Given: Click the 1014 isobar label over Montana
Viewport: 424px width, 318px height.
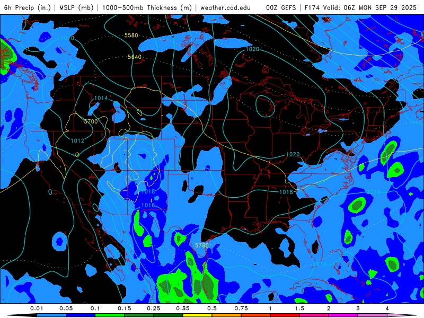Looking at the screenshot, I should click(x=101, y=98).
